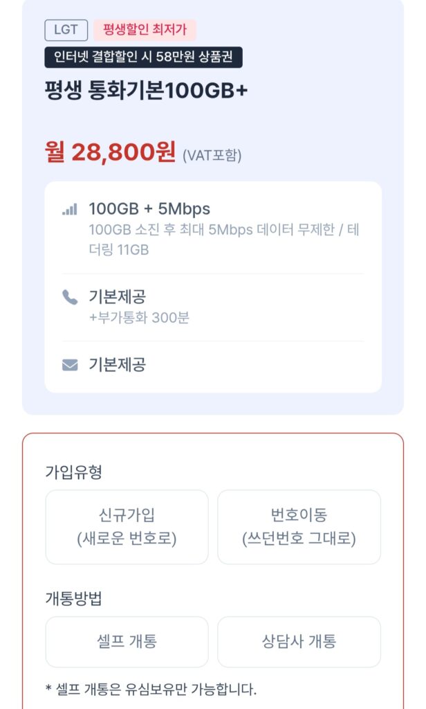Choose the 셀프 개통 activation method
Screen dimensions: 426x709
pyautogui.click(x=127, y=643)
